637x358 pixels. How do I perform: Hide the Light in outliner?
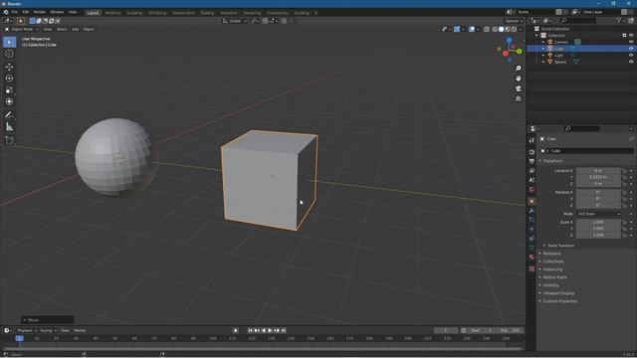(631, 56)
